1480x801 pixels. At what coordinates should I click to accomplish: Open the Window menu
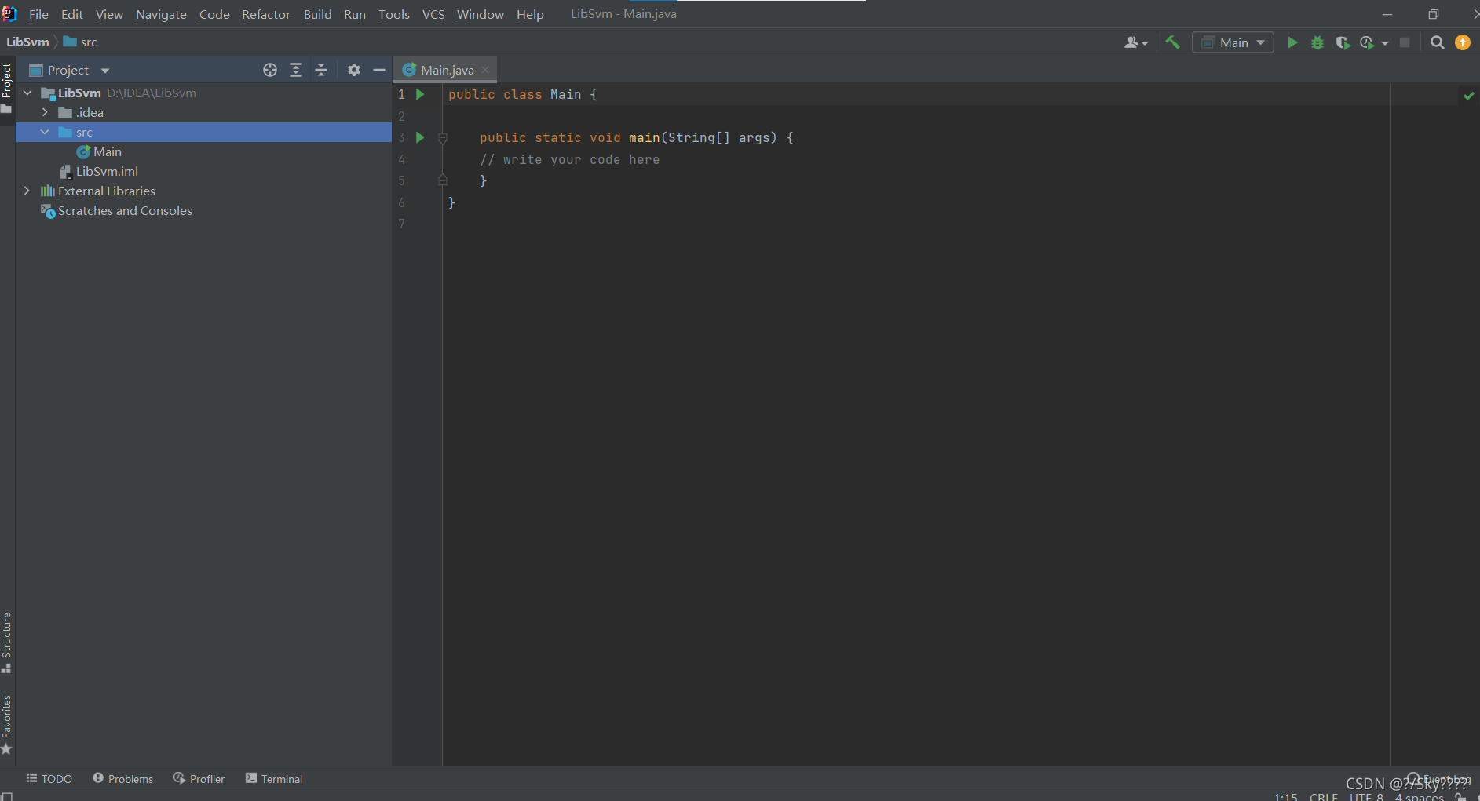[480, 14]
